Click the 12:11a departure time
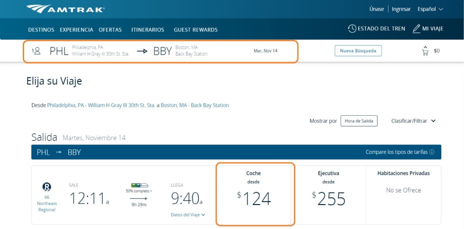Image resolution: width=464 pixels, height=229 pixels. click(x=89, y=199)
